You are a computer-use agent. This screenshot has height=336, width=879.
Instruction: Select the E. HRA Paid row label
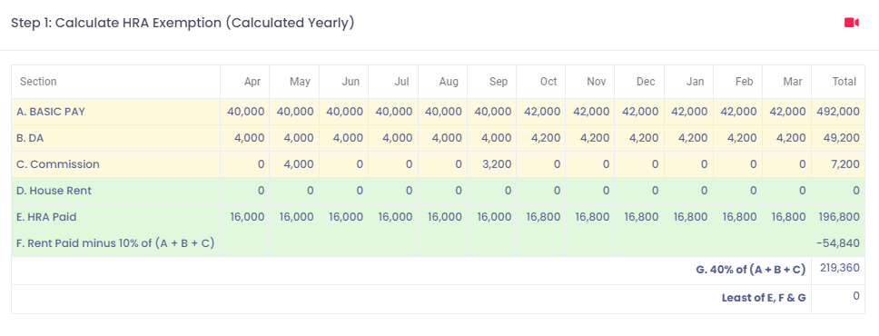coord(47,216)
